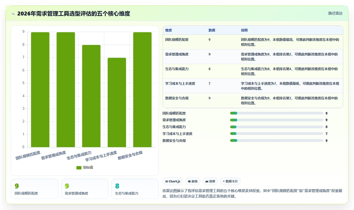
Task: Click value 7 in the table's 数据 column
Action: [210, 84]
